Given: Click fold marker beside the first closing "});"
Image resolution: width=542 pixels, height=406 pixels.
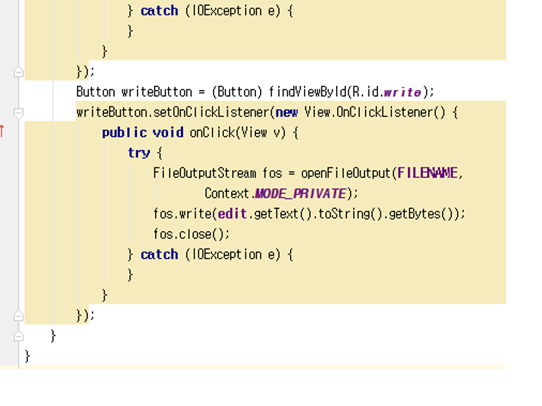Looking at the screenshot, I should click(19, 72).
